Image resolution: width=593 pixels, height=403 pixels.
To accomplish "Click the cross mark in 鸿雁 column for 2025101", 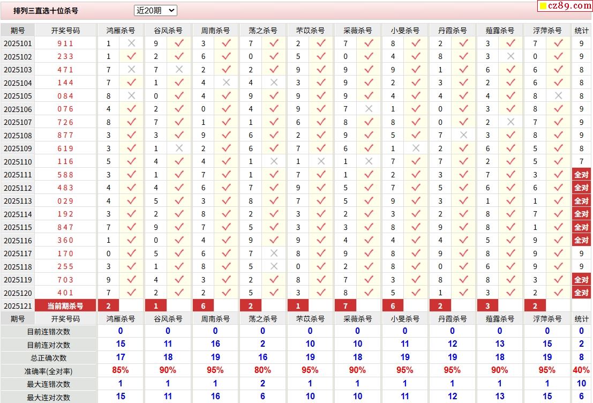I will [131, 43].
